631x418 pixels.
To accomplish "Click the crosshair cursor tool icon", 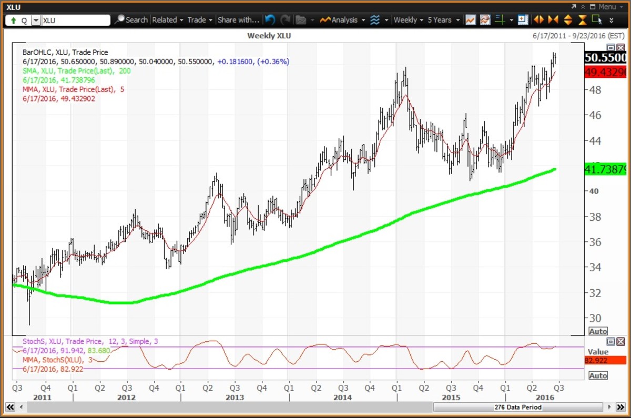I will (500, 20).
